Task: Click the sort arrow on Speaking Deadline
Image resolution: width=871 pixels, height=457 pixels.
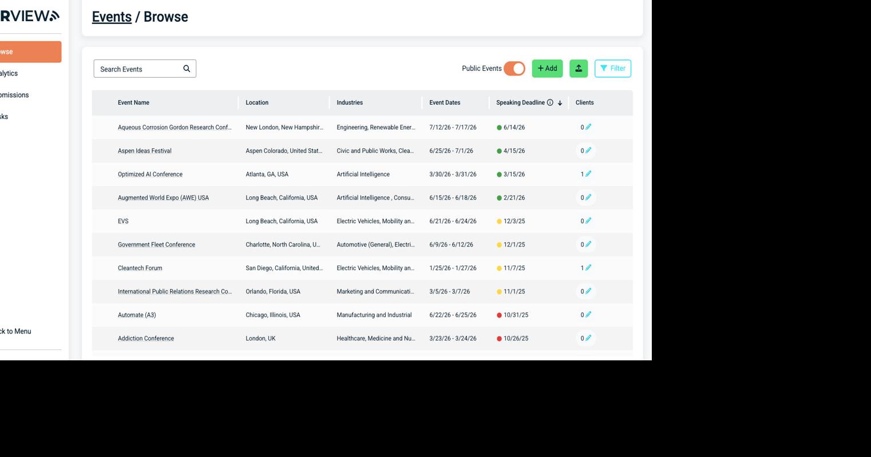Action: [x=560, y=103]
